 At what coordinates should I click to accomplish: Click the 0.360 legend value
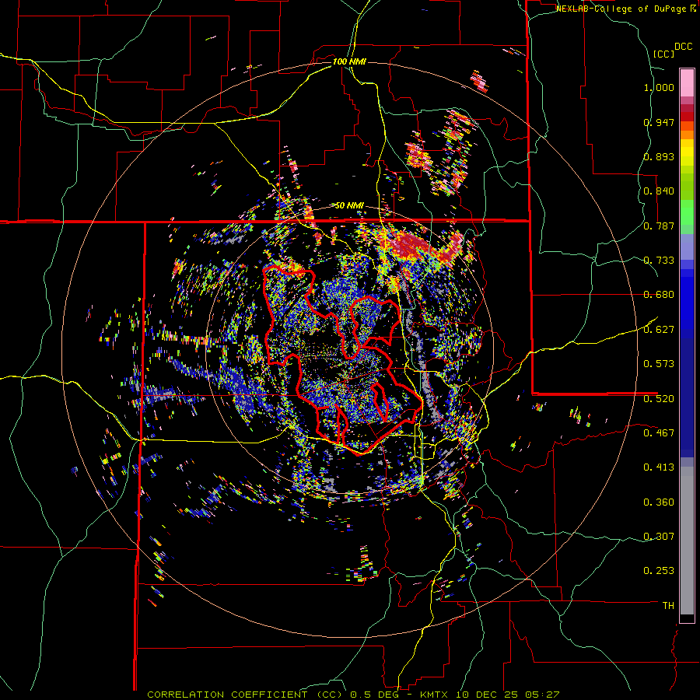click(x=659, y=502)
